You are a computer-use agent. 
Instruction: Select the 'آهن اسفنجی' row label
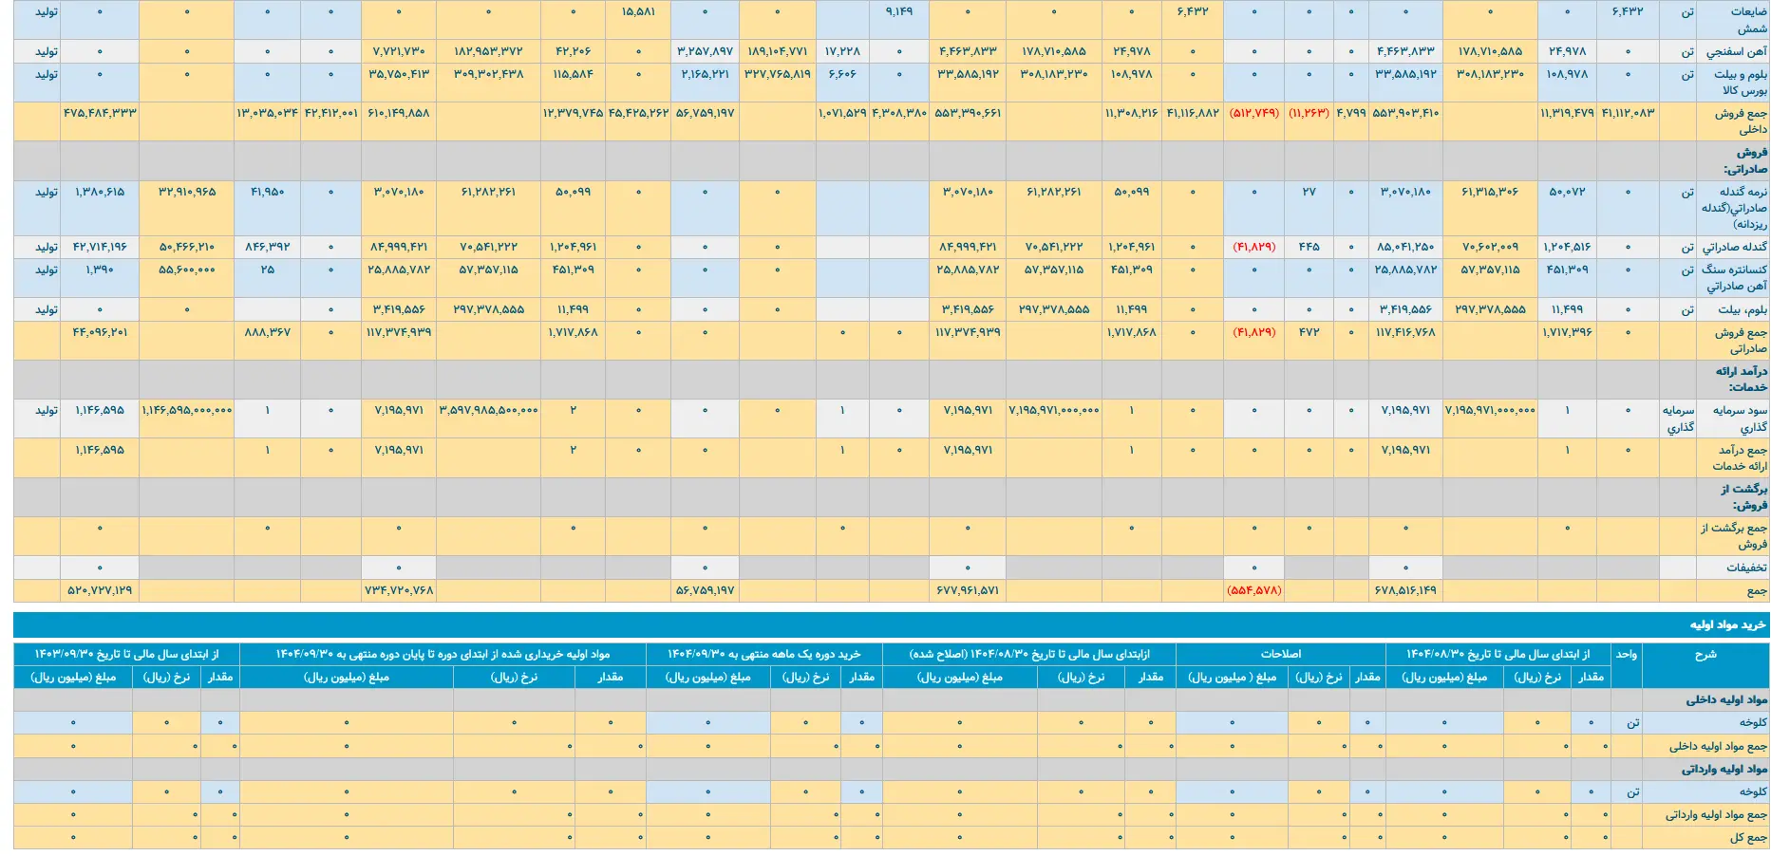[x=1736, y=52]
